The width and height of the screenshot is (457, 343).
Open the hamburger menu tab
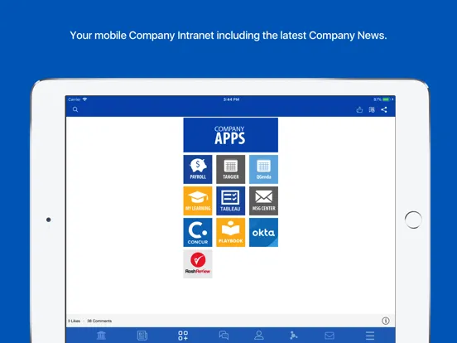[370, 336]
